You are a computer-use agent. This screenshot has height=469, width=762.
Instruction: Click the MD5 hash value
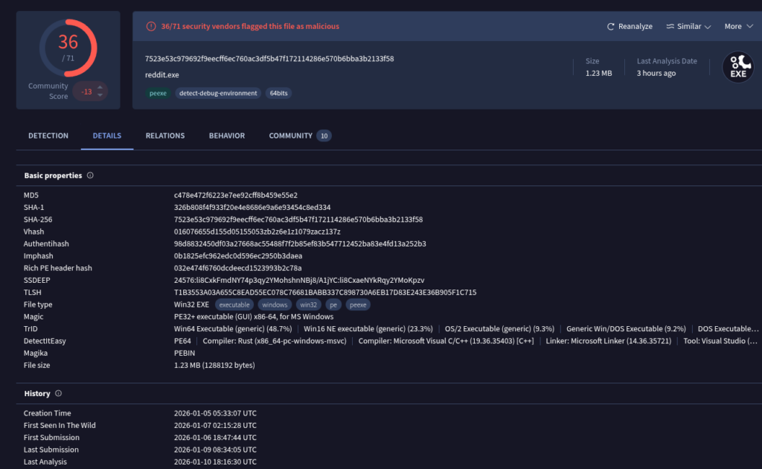[x=235, y=195]
